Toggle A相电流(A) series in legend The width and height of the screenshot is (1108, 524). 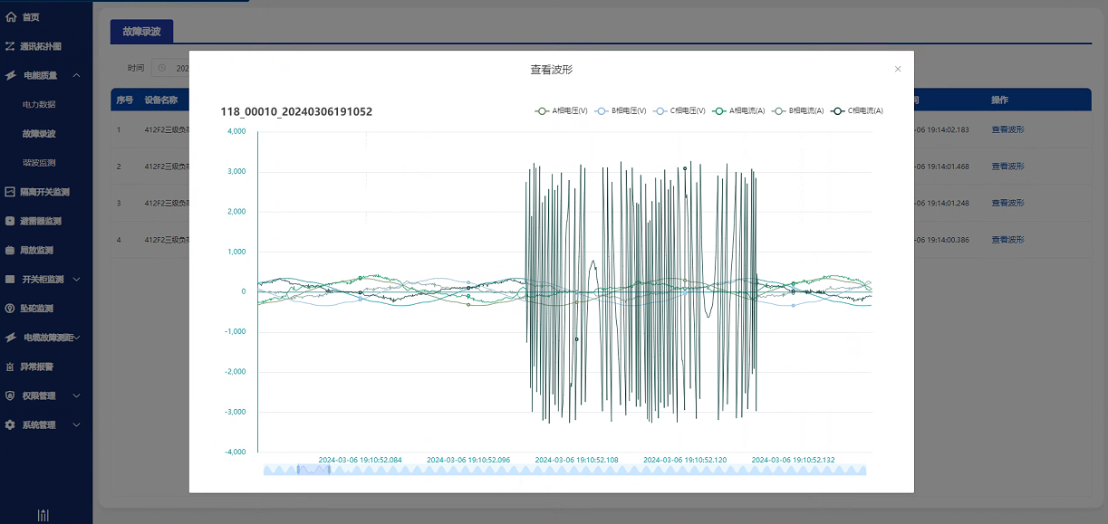(x=739, y=111)
